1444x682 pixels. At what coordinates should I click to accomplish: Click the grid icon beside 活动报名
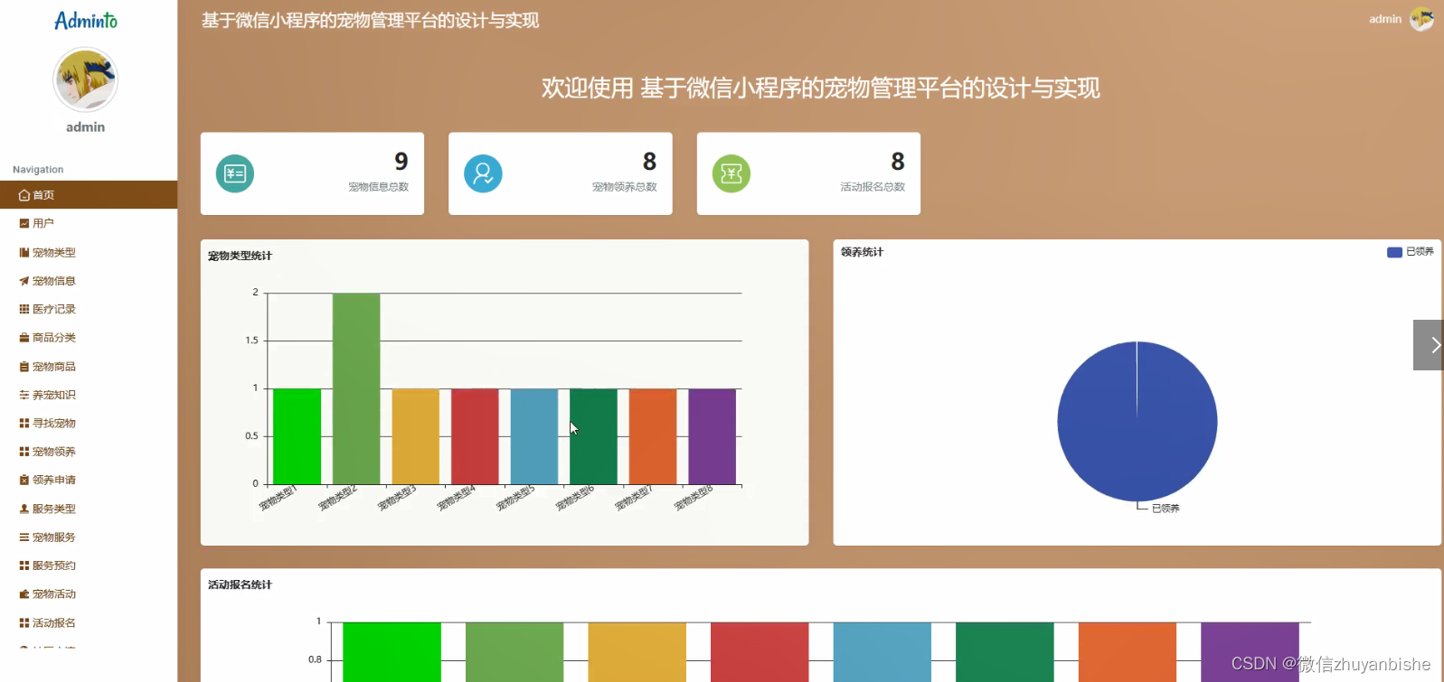point(24,622)
